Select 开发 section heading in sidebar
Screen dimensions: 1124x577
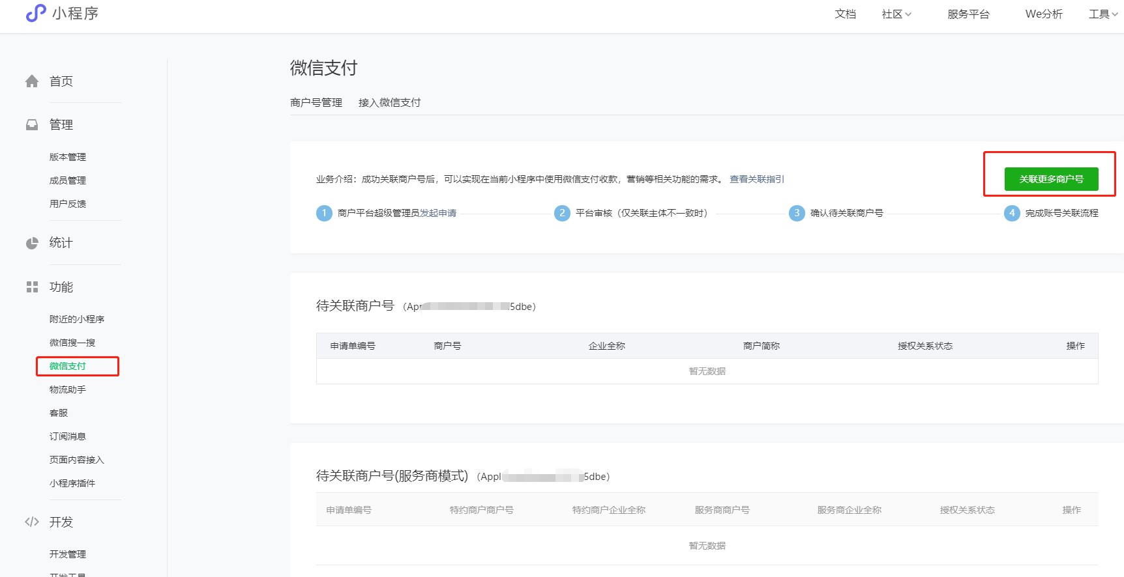tap(61, 522)
